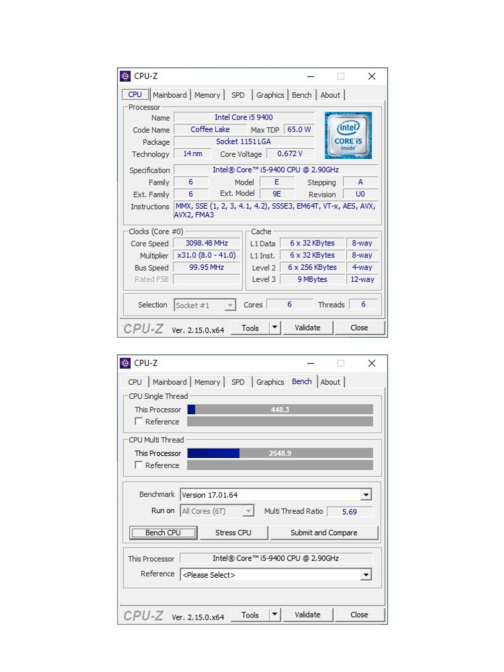
Task: Enable the Reference checkbox under CPU Single Thread
Action: (x=139, y=421)
